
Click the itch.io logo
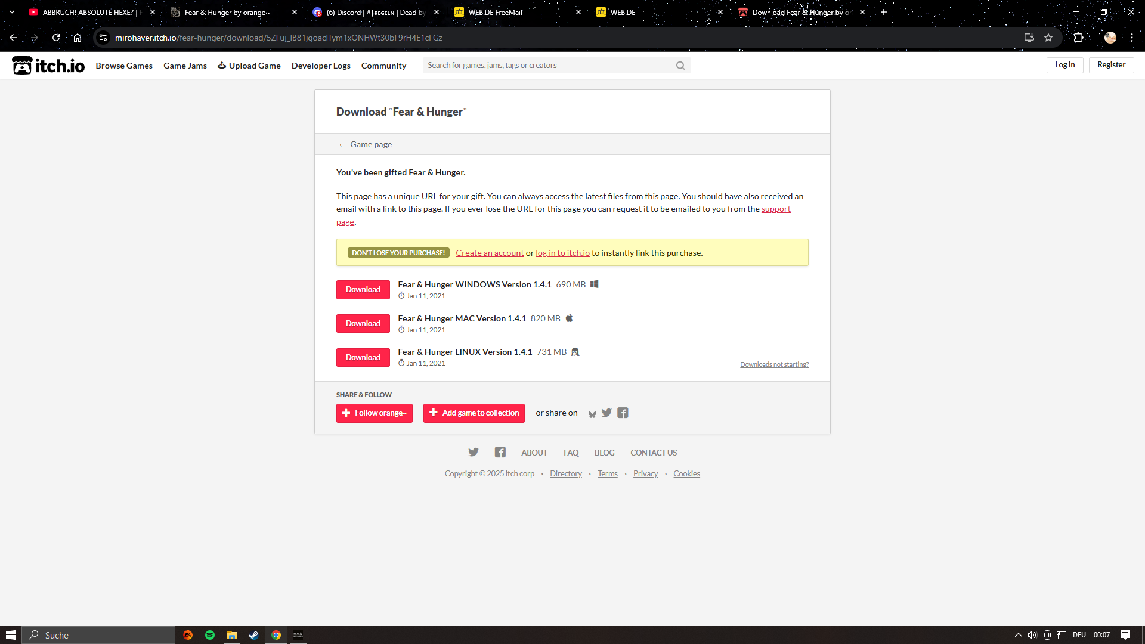[48, 66]
